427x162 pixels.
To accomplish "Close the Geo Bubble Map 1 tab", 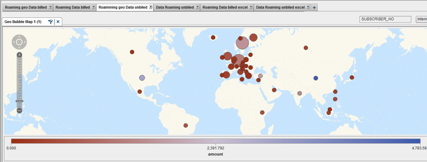I will coord(58,22).
